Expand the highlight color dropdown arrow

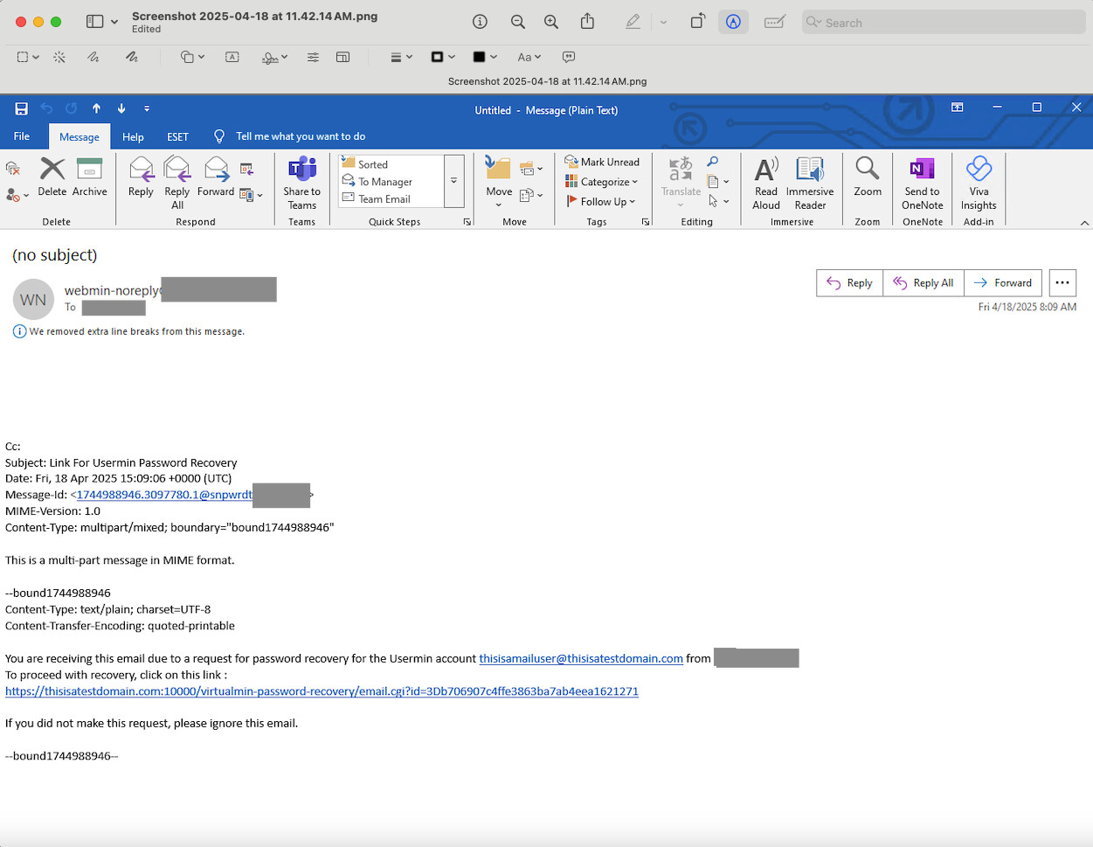(663, 23)
